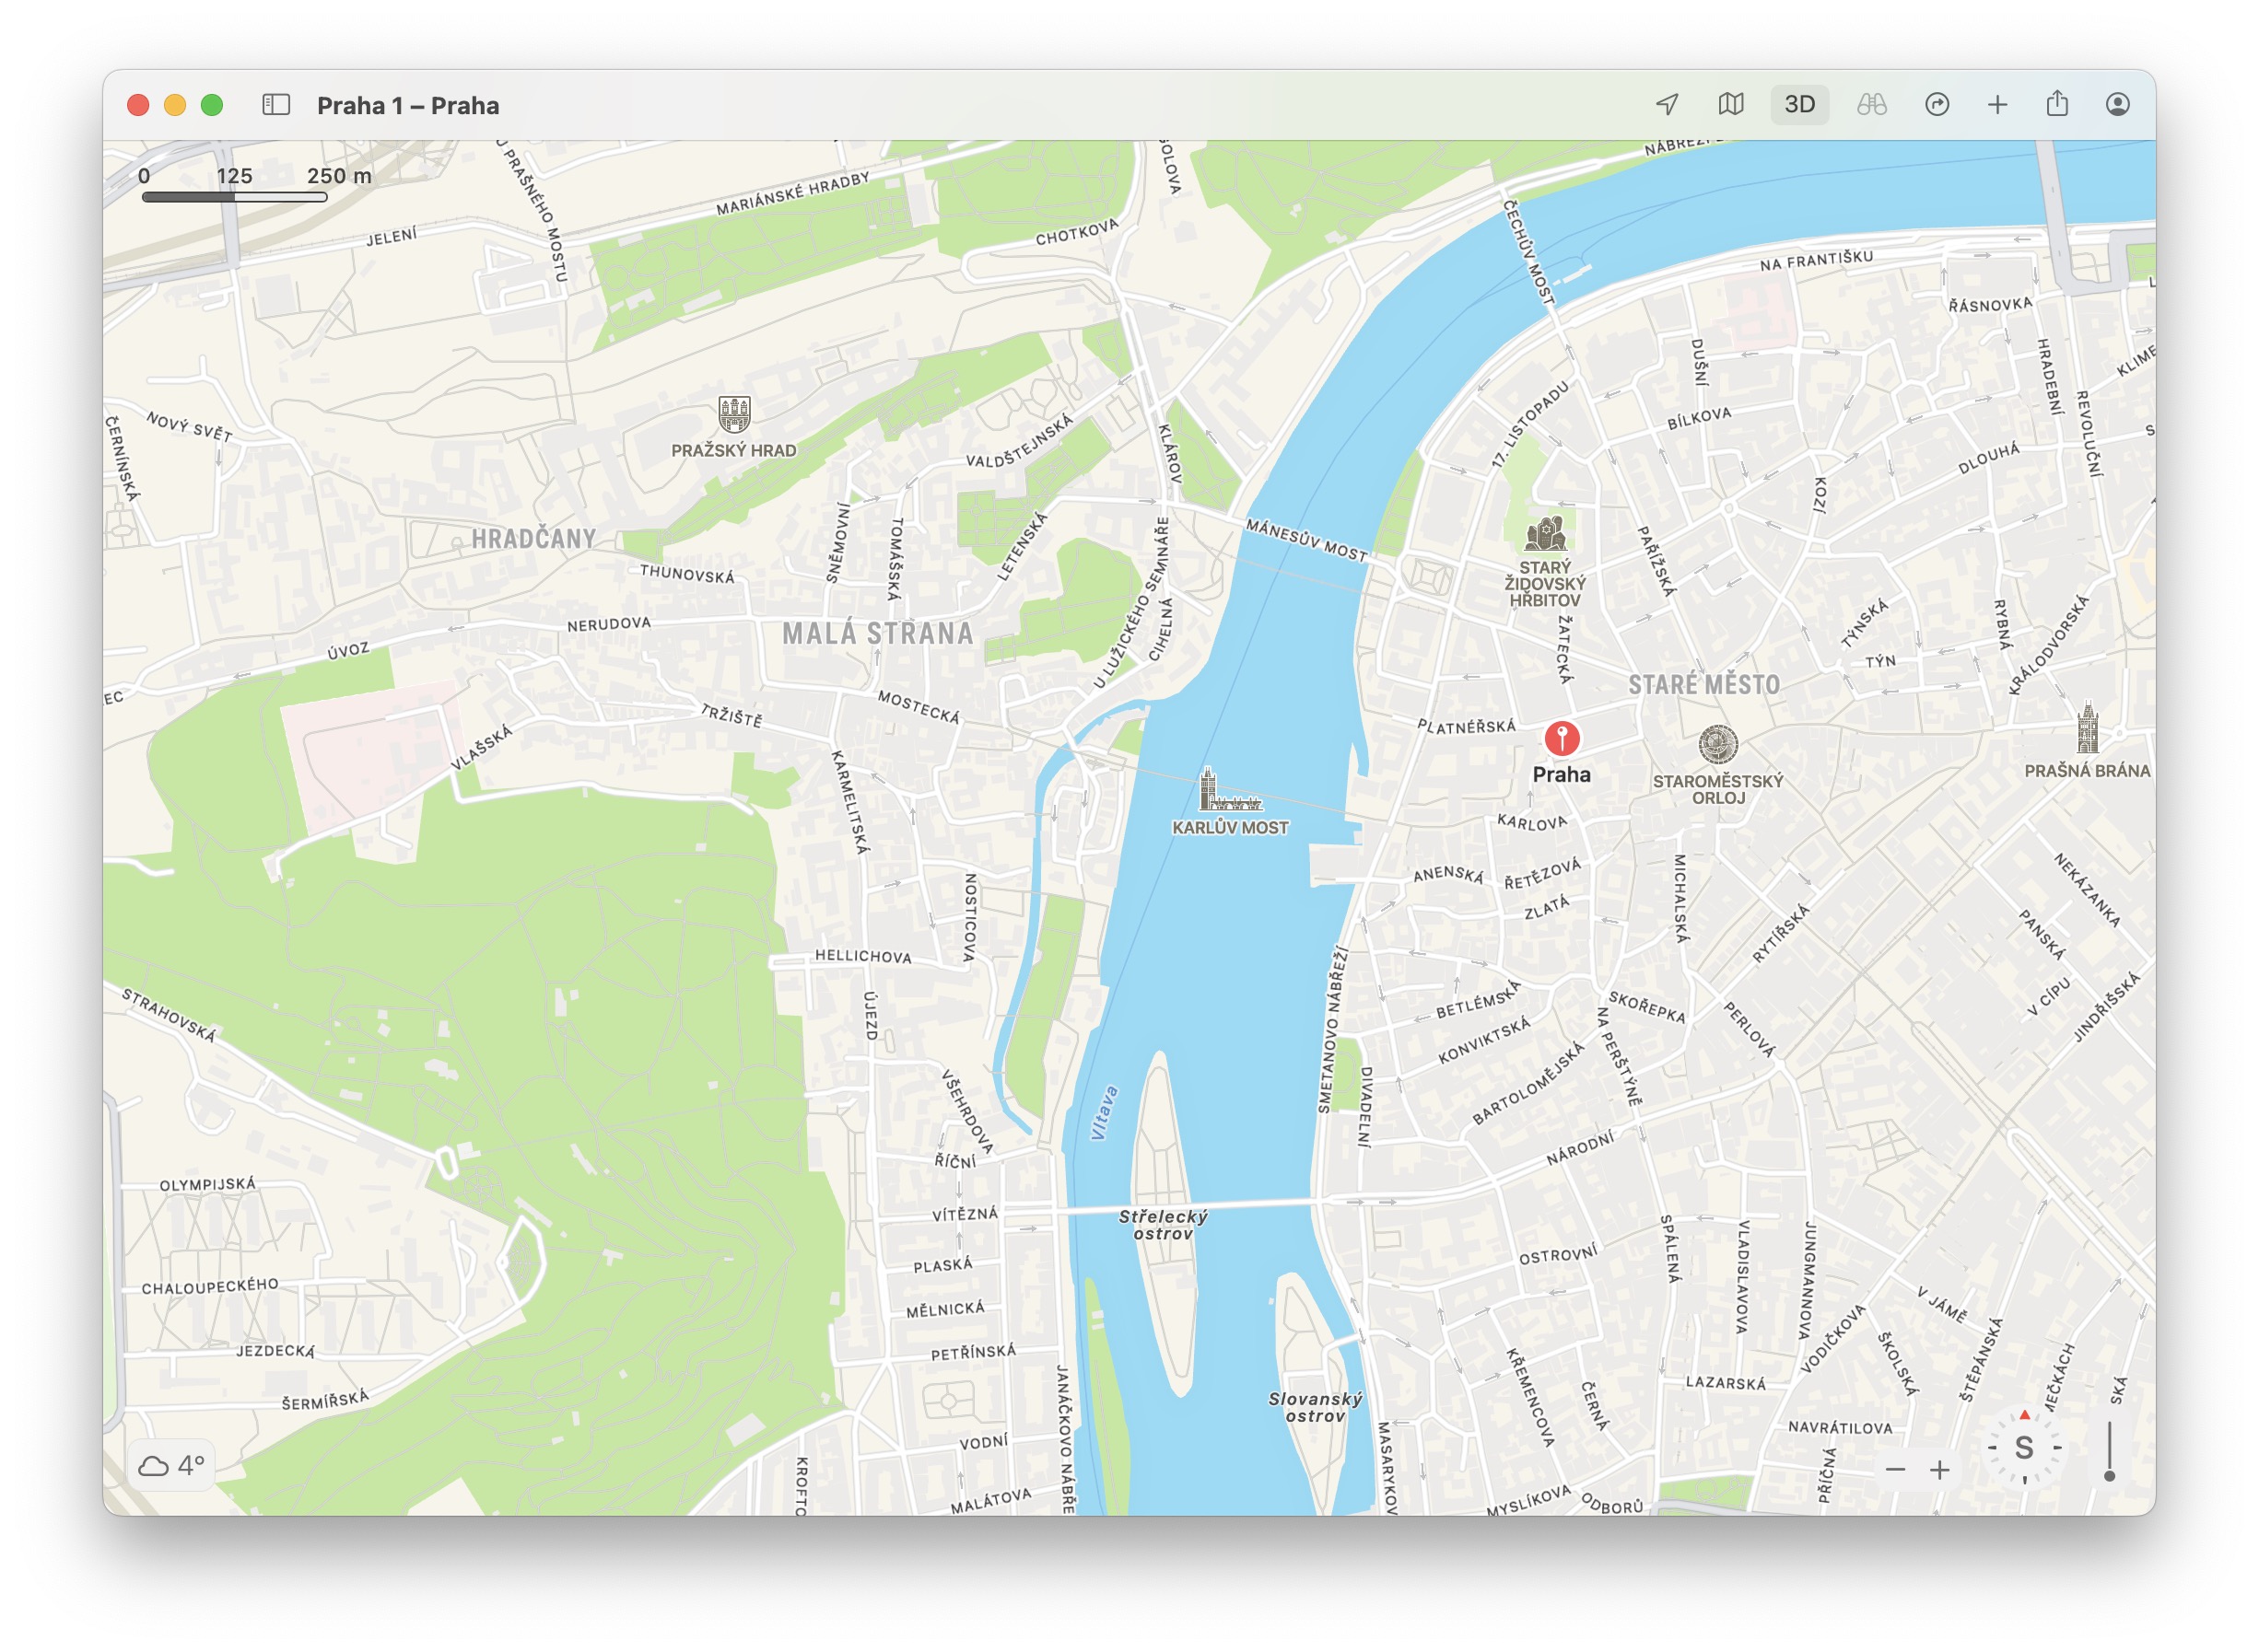The height and width of the screenshot is (1652, 2259).
Task: Click the Look Around binoculars icon
Action: [1871, 104]
